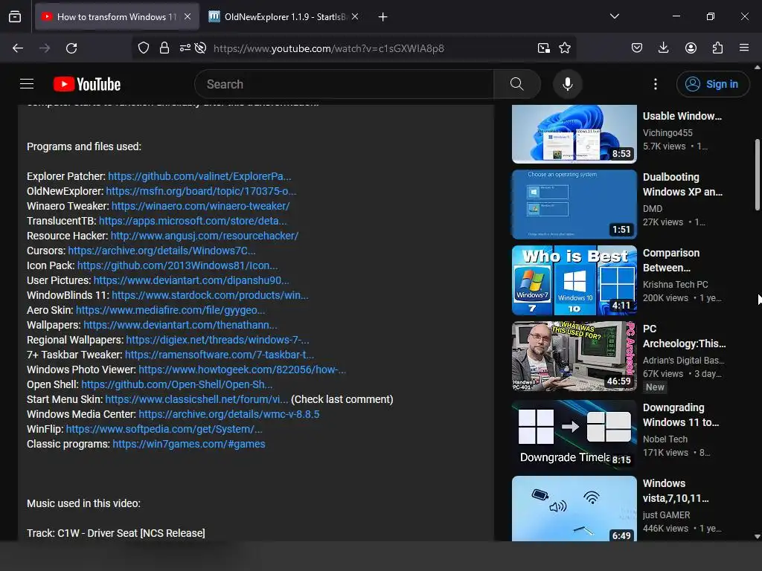
Task: Click the Sign in button
Action: point(712,84)
